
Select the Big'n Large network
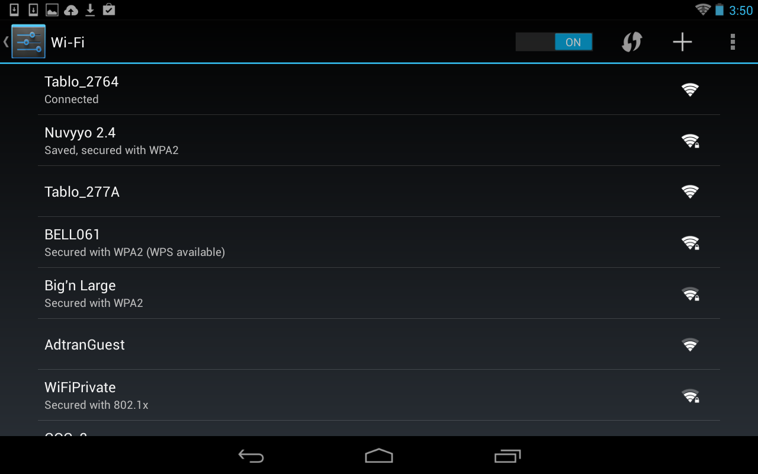click(x=379, y=293)
